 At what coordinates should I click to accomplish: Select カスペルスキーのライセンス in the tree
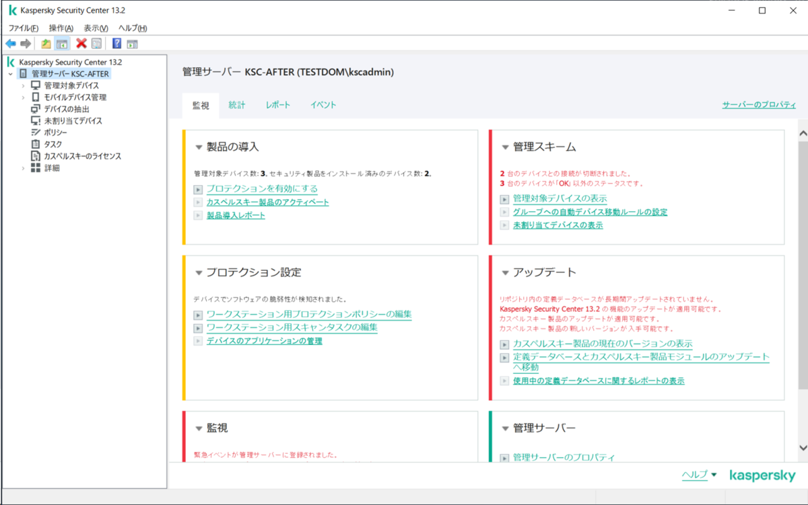point(83,156)
